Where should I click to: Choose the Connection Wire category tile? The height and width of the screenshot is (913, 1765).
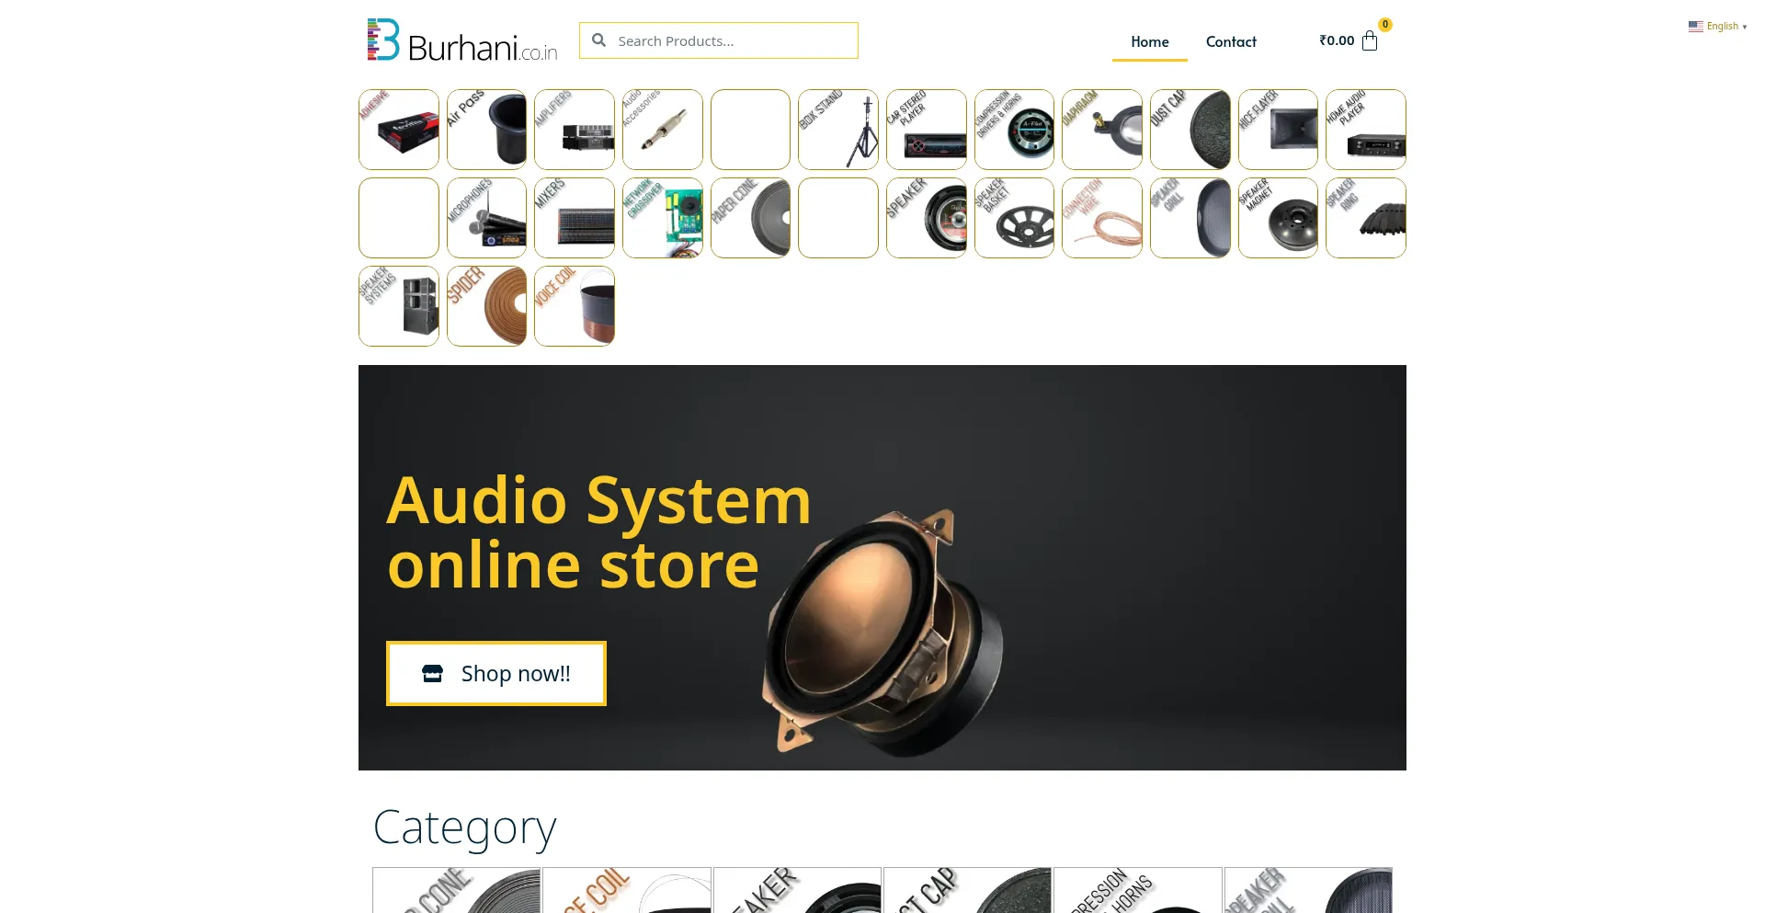click(x=1102, y=218)
